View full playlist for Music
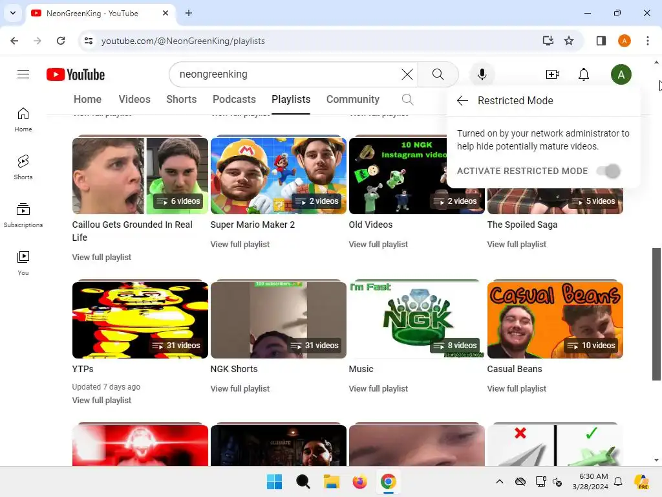Image resolution: width=662 pixels, height=497 pixels. pos(378,389)
